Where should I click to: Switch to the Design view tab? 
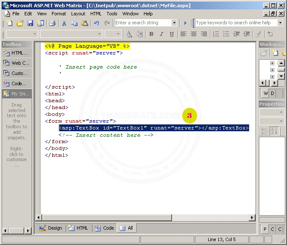pyautogui.click(x=51, y=228)
